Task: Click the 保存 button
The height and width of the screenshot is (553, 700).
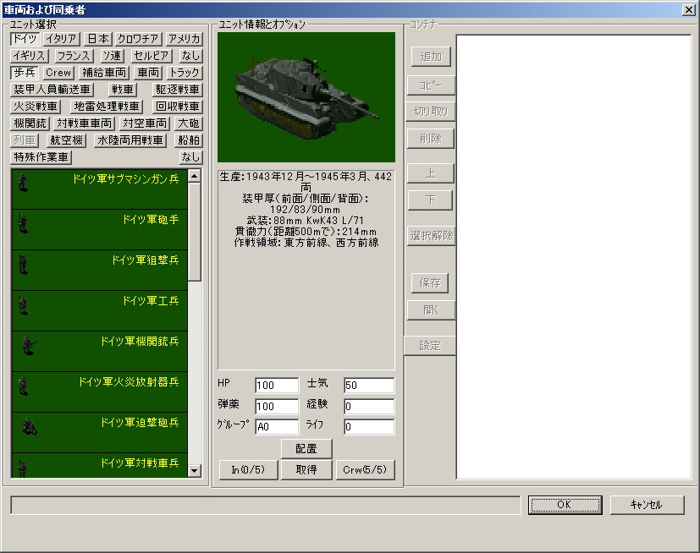Action: [x=430, y=283]
